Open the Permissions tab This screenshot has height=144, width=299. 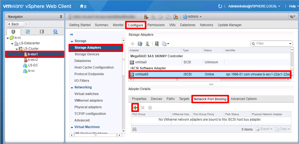click(x=156, y=25)
